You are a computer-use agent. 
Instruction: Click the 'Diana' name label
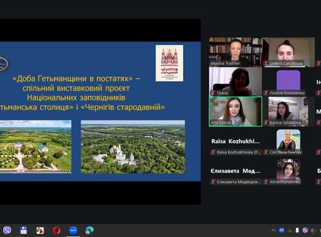222,93
